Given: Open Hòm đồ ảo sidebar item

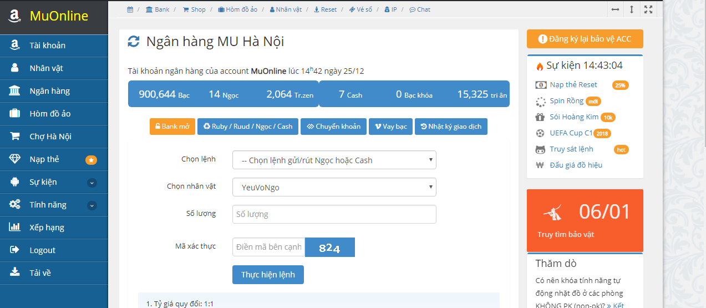Looking at the screenshot, I should point(54,114).
